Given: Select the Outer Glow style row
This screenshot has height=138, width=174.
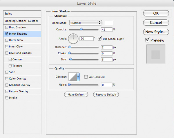Looking at the screenshot, I should pyautogui.click(x=22, y=40).
